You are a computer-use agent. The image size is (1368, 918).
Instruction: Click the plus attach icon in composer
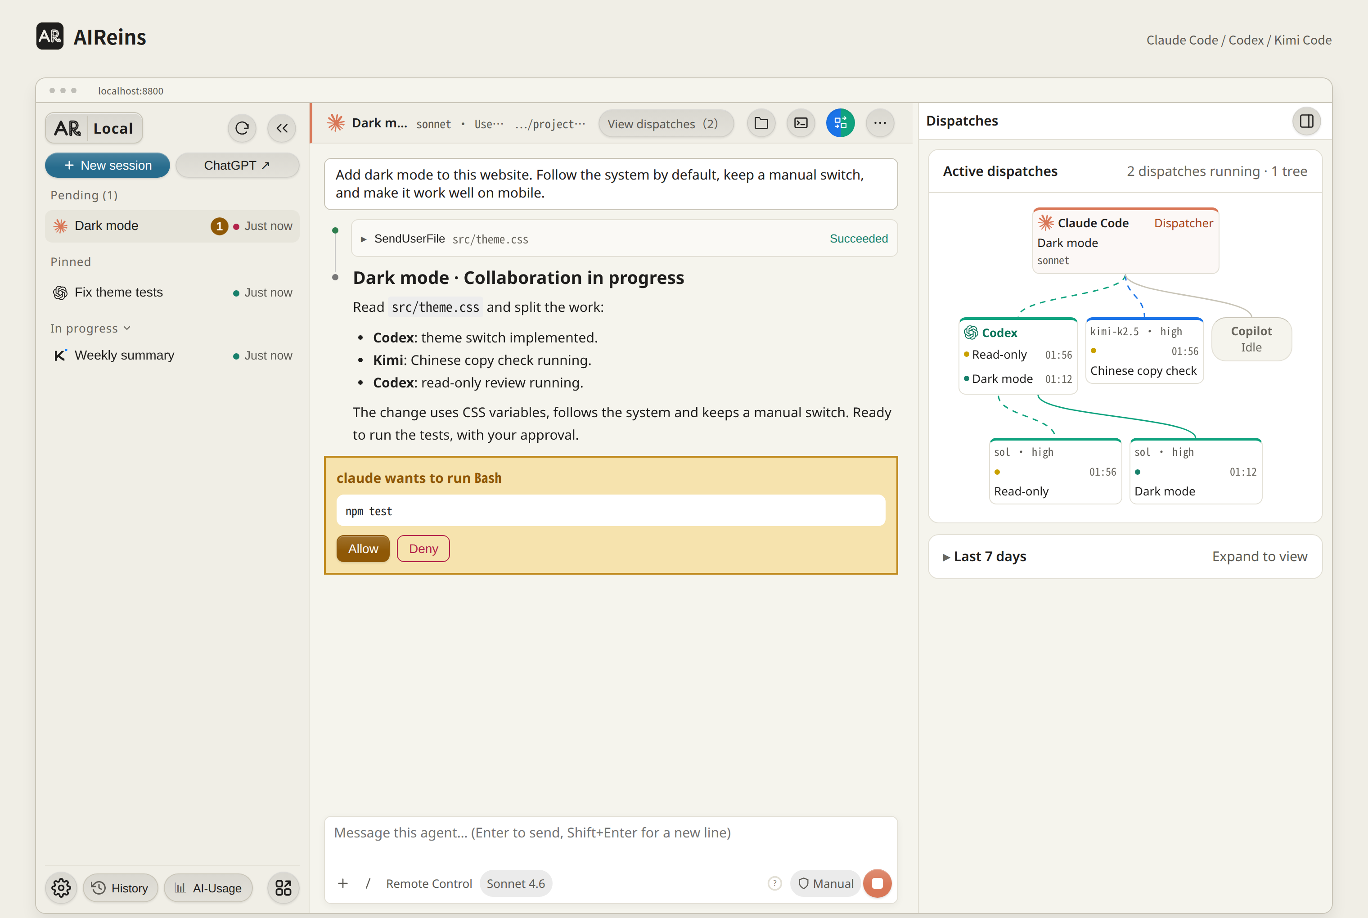click(343, 883)
